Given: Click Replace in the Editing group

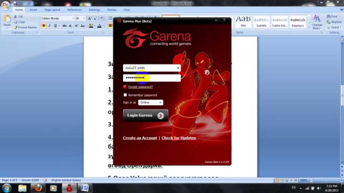Looking at the screenshot, I should [334, 22].
